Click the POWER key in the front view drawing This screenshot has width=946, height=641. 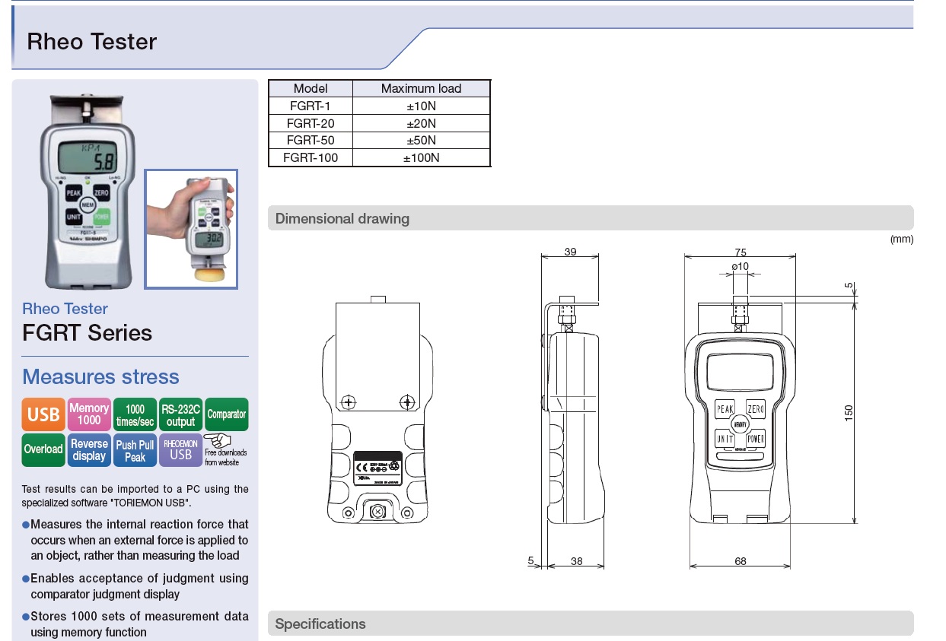tap(755, 439)
